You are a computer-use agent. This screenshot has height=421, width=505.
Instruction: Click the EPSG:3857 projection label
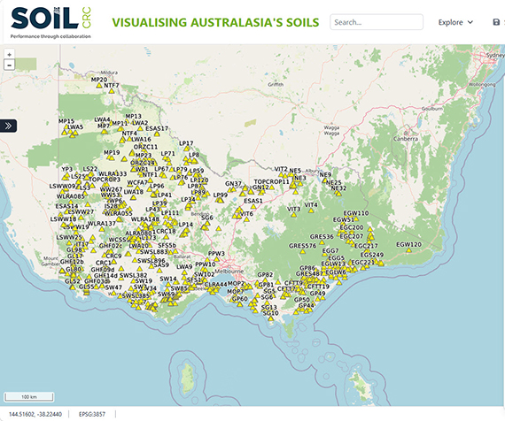[x=92, y=414]
